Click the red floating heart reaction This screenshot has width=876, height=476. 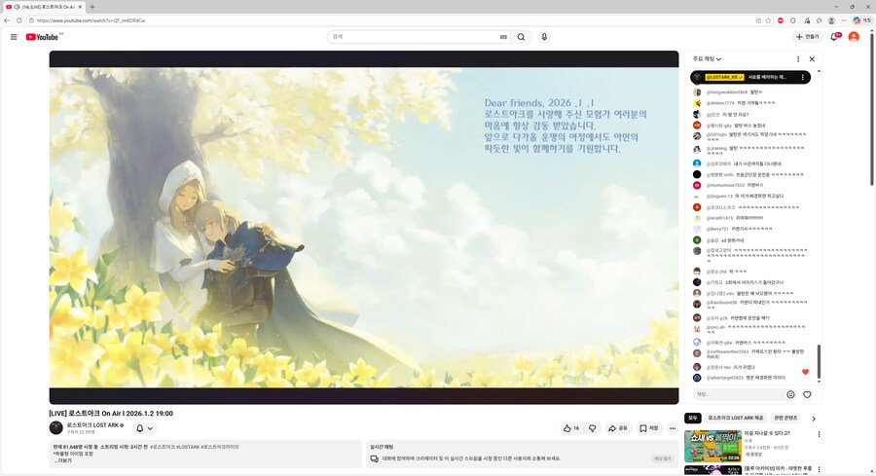tap(805, 372)
